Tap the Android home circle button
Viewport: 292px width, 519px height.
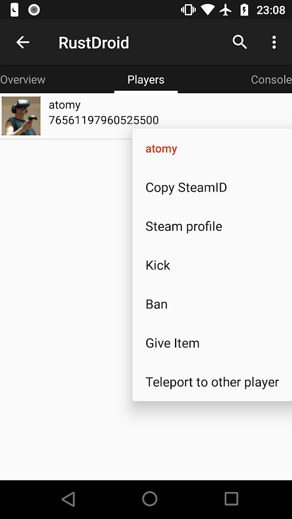pyautogui.click(x=150, y=498)
